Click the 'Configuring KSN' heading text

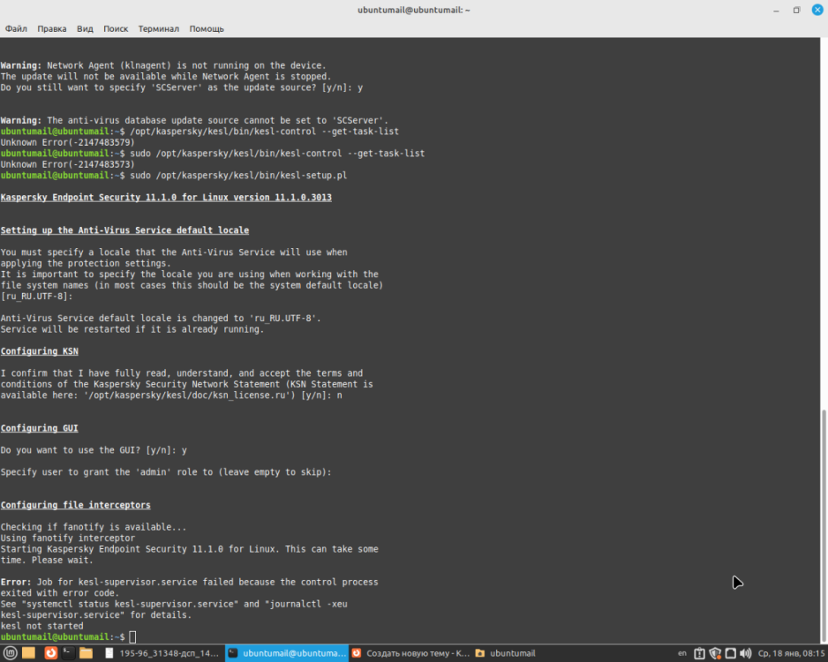(40, 351)
